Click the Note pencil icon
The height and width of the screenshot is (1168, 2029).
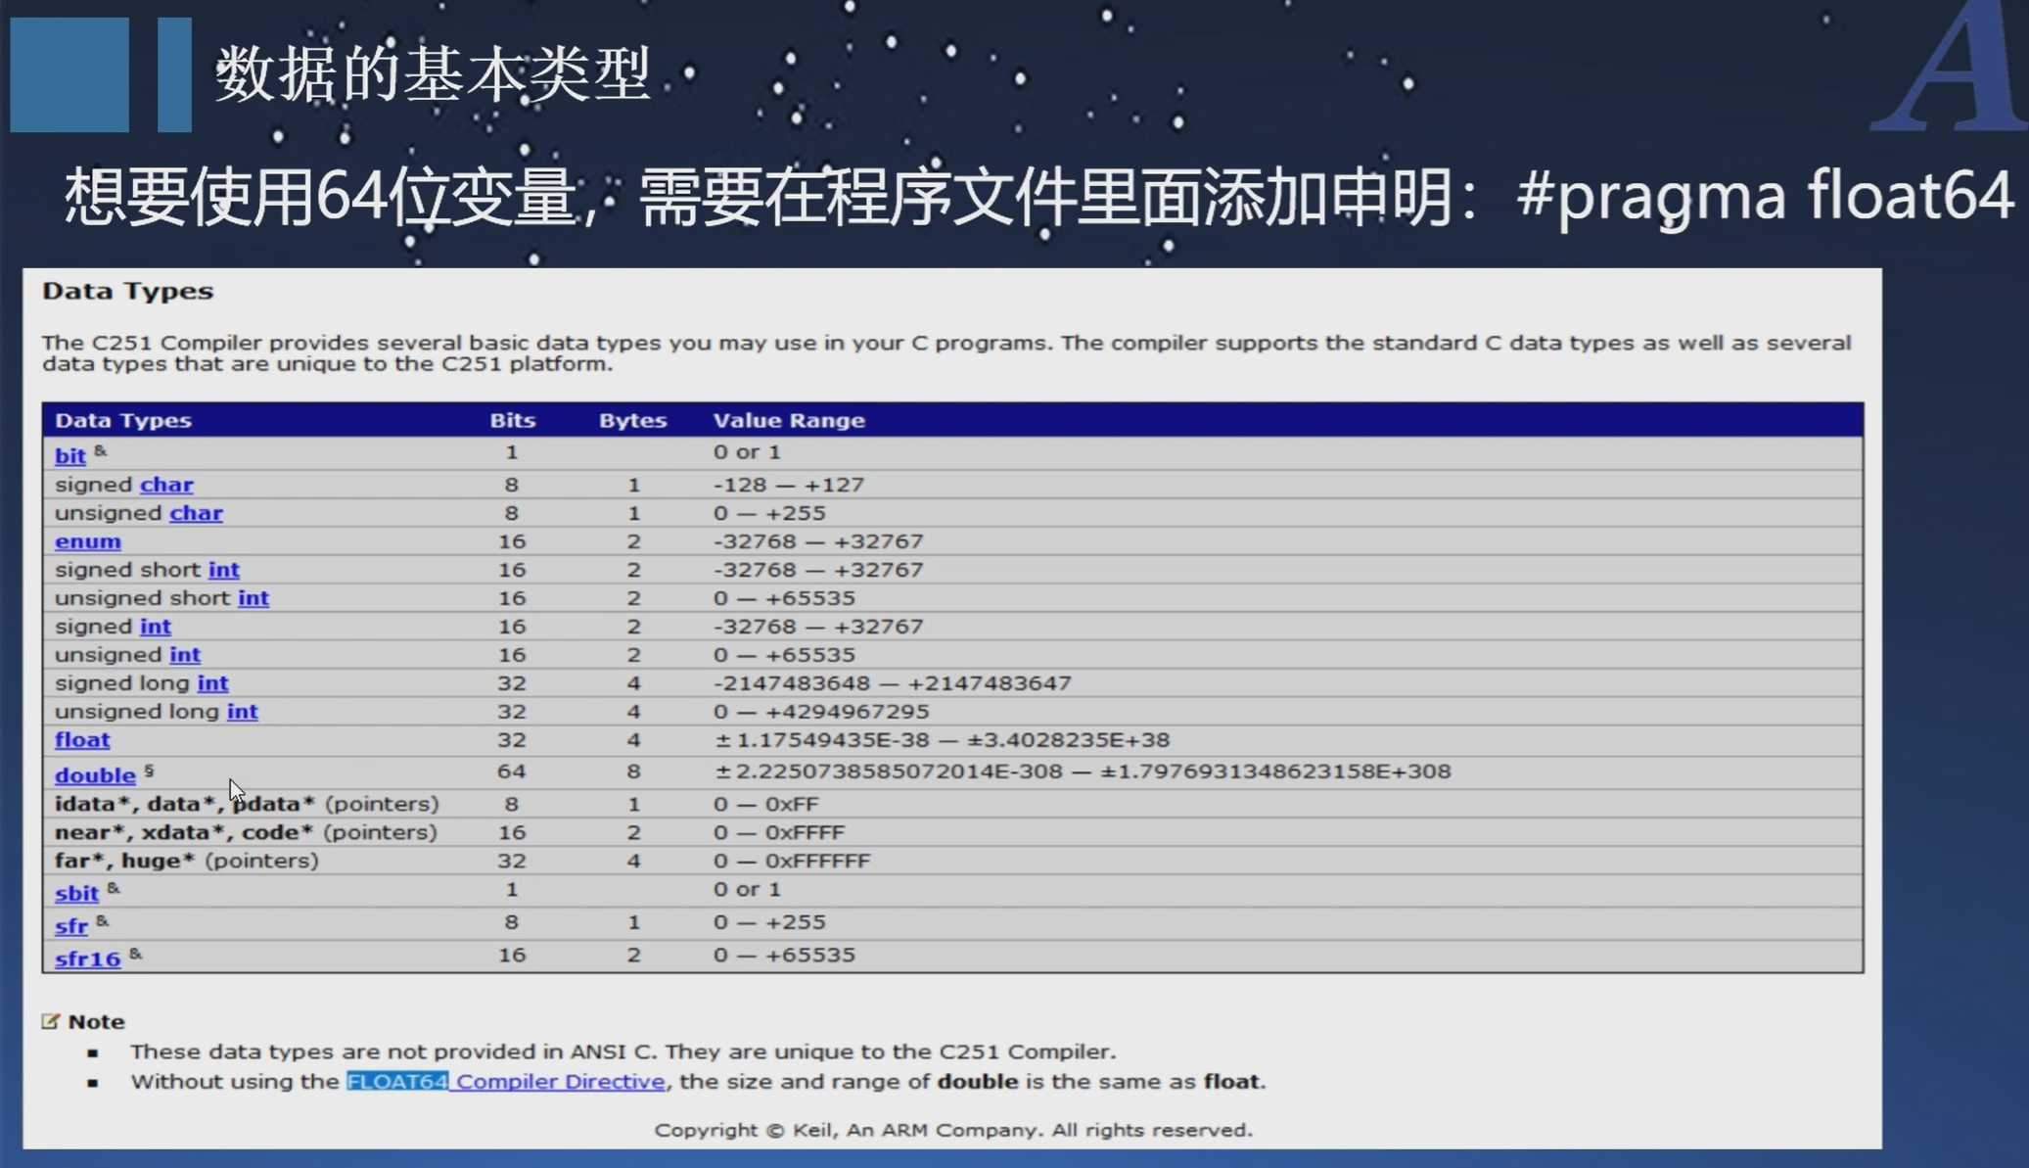(x=51, y=1021)
